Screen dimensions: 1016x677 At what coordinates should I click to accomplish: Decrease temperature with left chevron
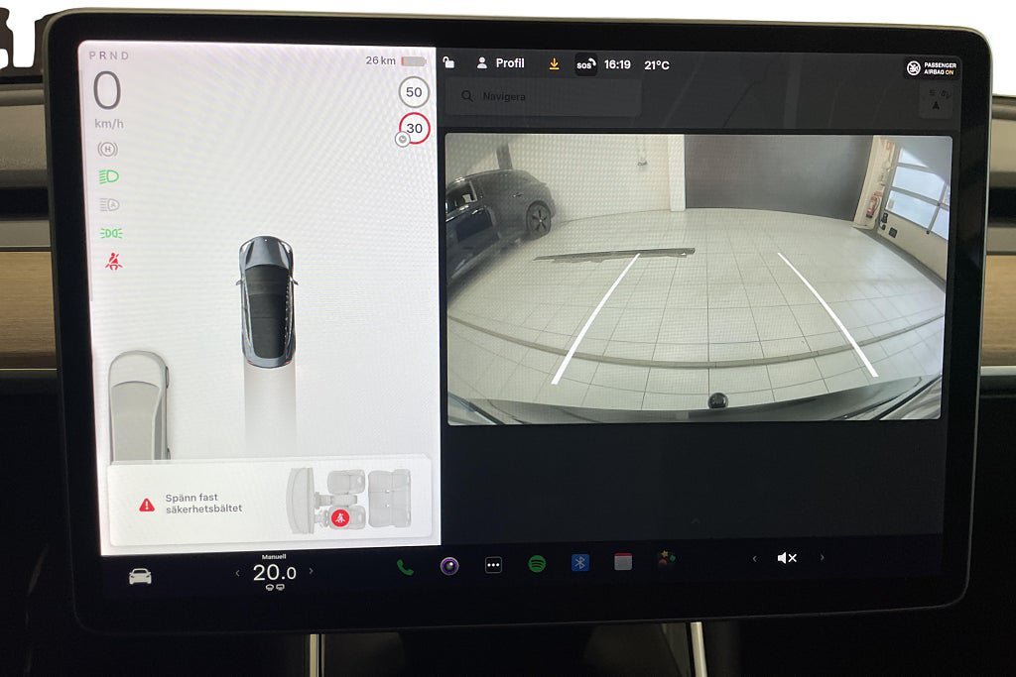point(237,573)
